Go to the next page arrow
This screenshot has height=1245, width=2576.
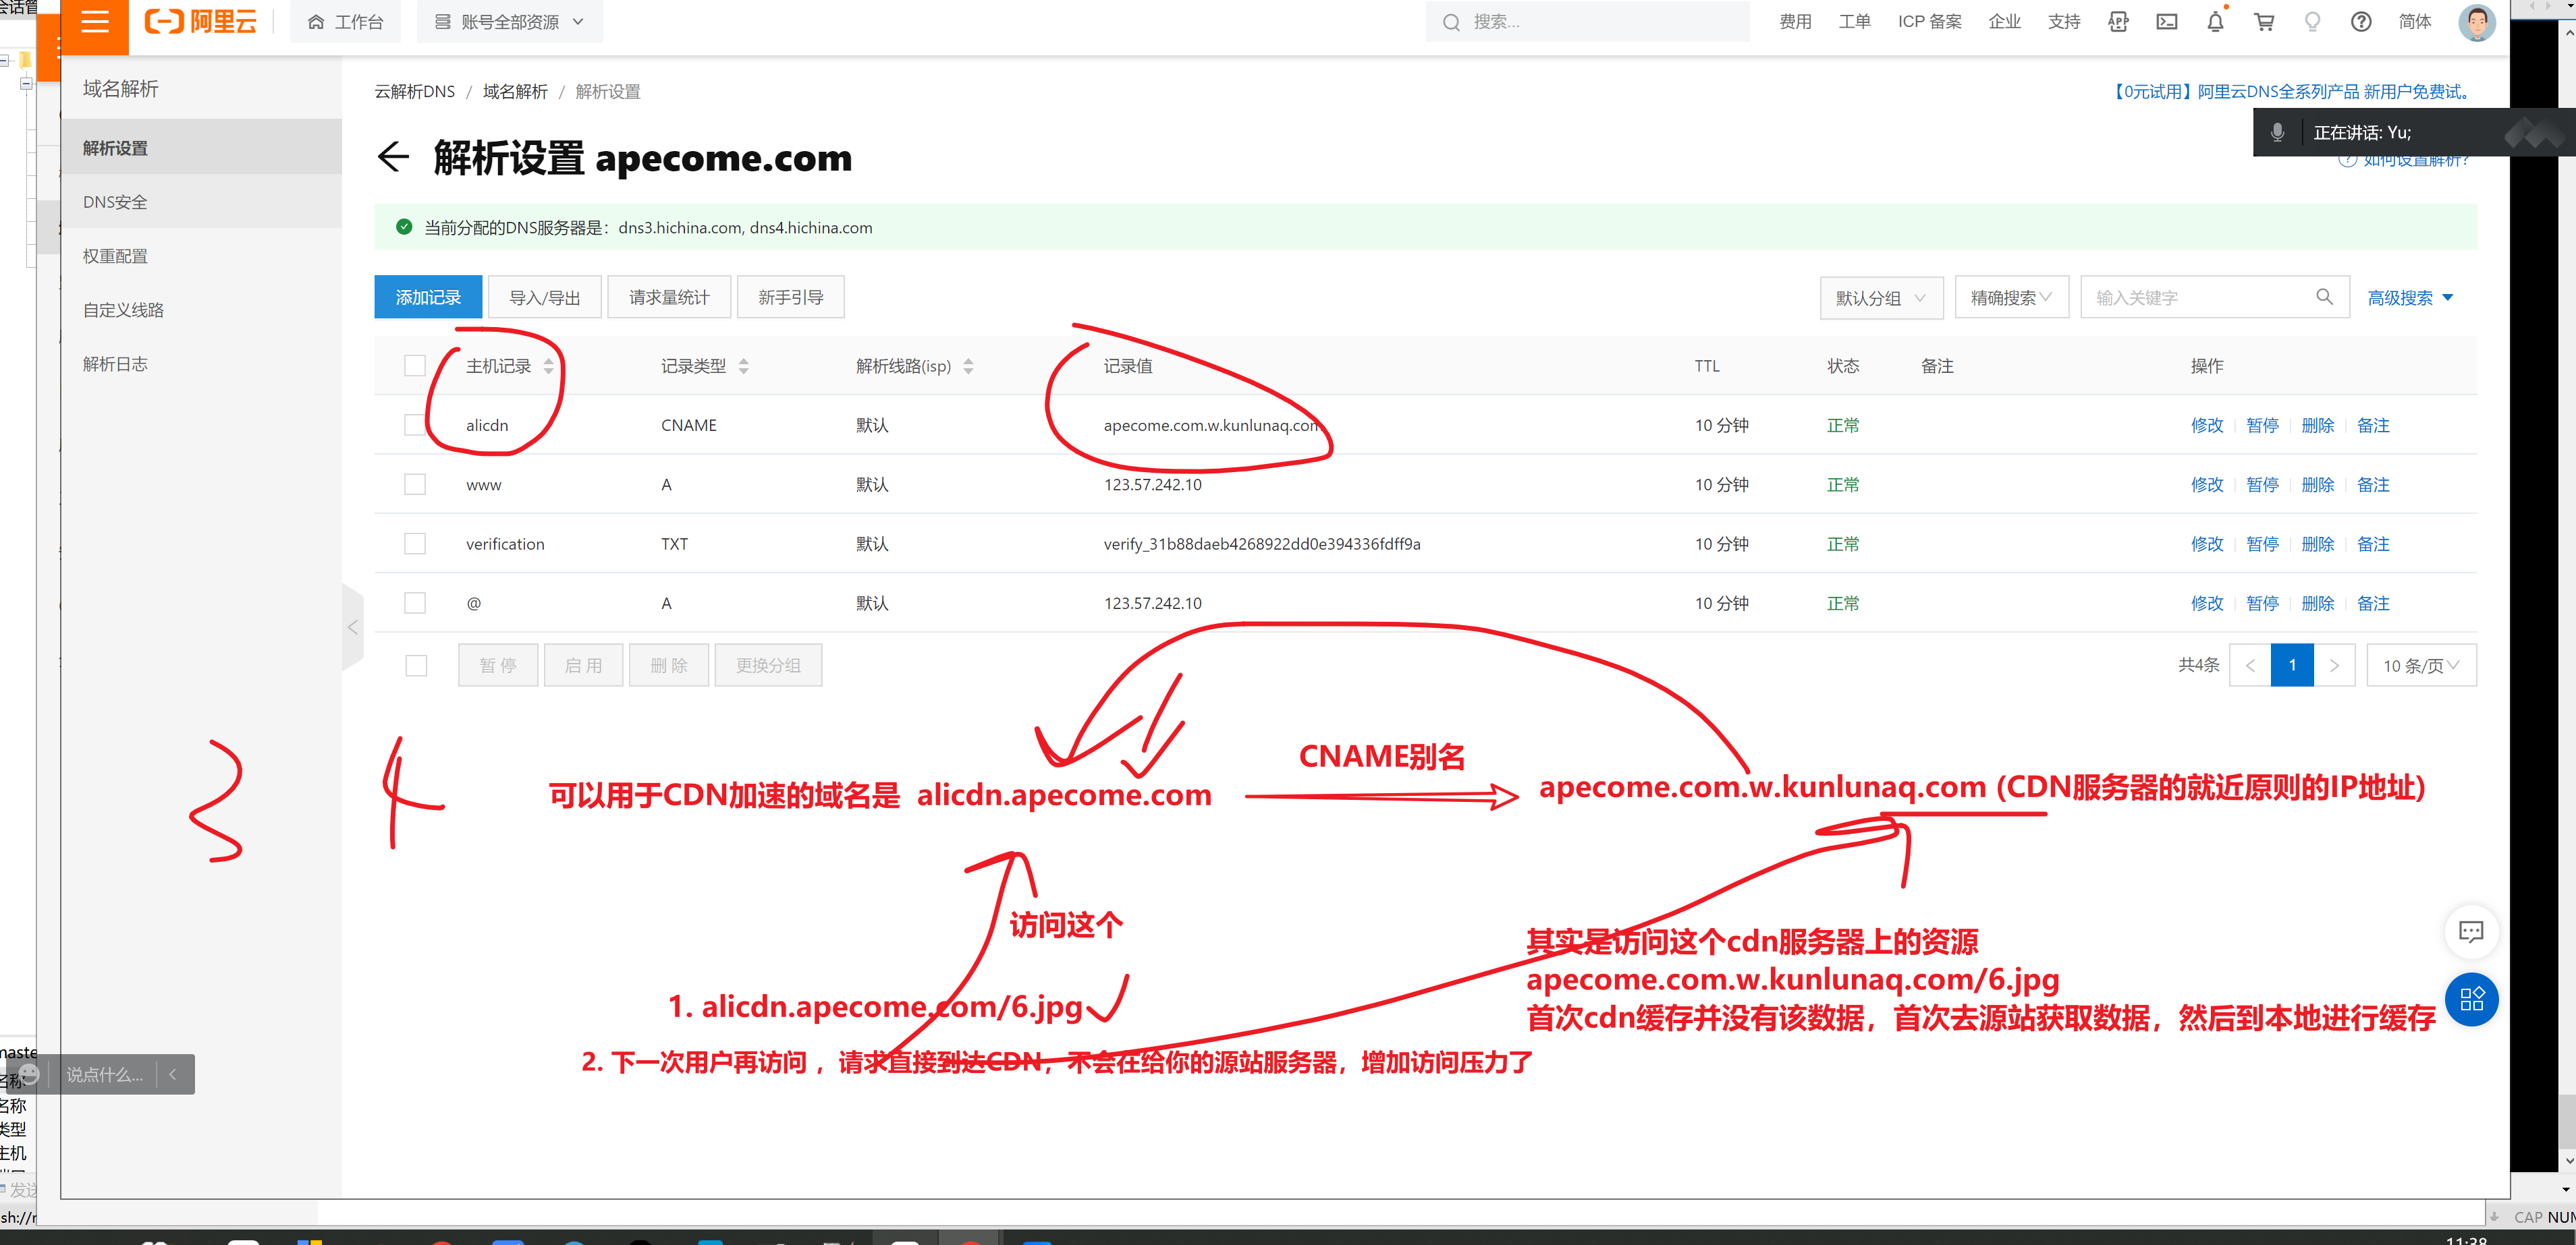pyautogui.click(x=2334, y=666)
